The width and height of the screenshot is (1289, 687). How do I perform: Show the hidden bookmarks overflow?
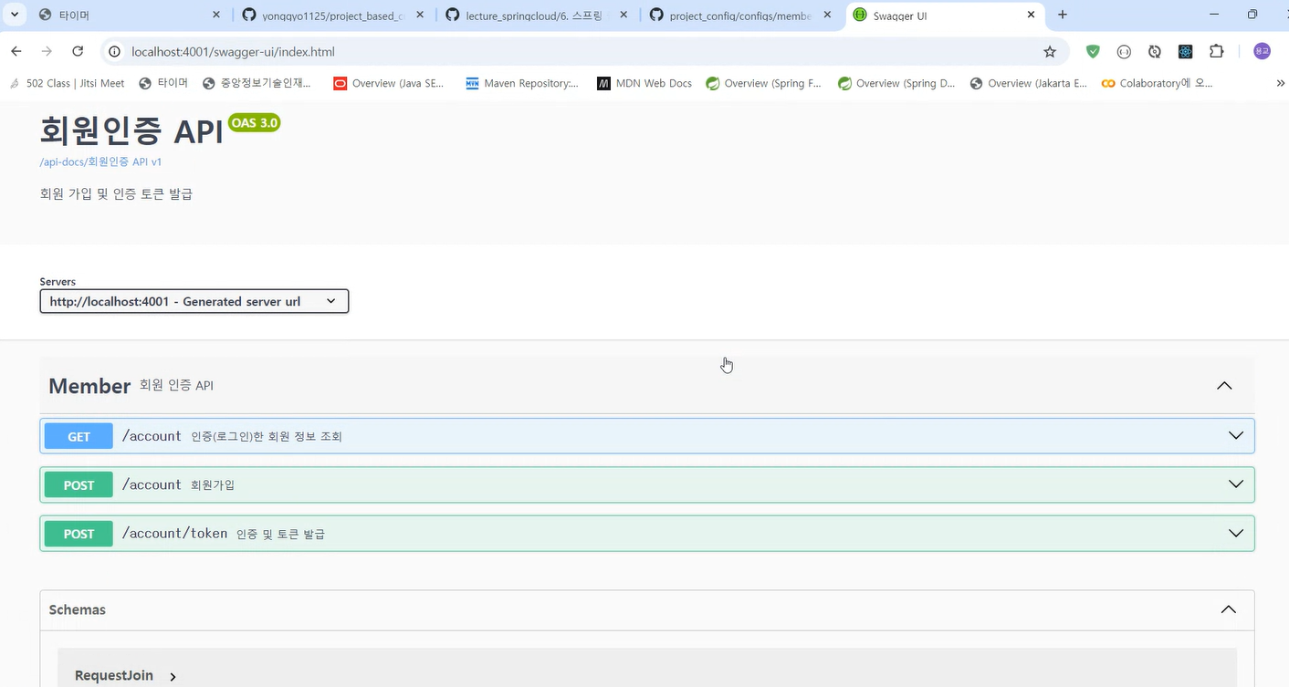(x=1280, y=83)
